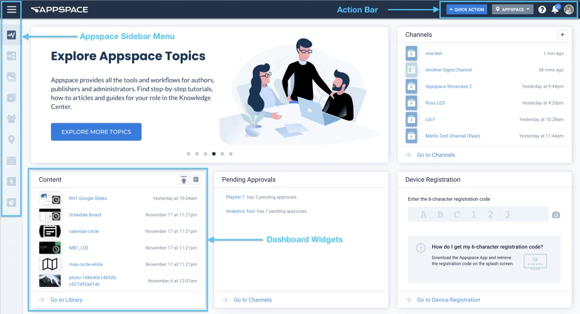The image size is (580, 314).
Task: Open Another Signs Channel link
Action: (x=449, y=70)
